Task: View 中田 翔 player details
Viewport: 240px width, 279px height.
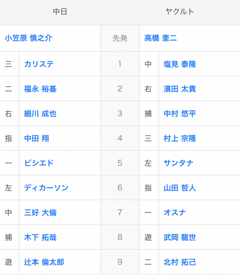Action: pyautogui.click(x=37, y=138)
